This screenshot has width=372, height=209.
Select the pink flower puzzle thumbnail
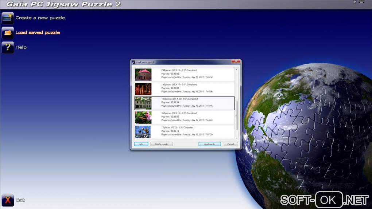pyautogui.click(x=143, y=118)
